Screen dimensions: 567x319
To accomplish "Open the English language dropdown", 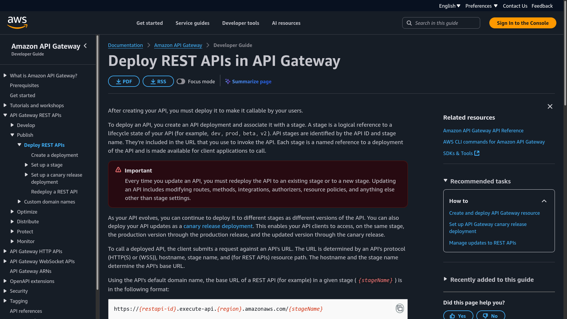I will (x=449, y=6).
